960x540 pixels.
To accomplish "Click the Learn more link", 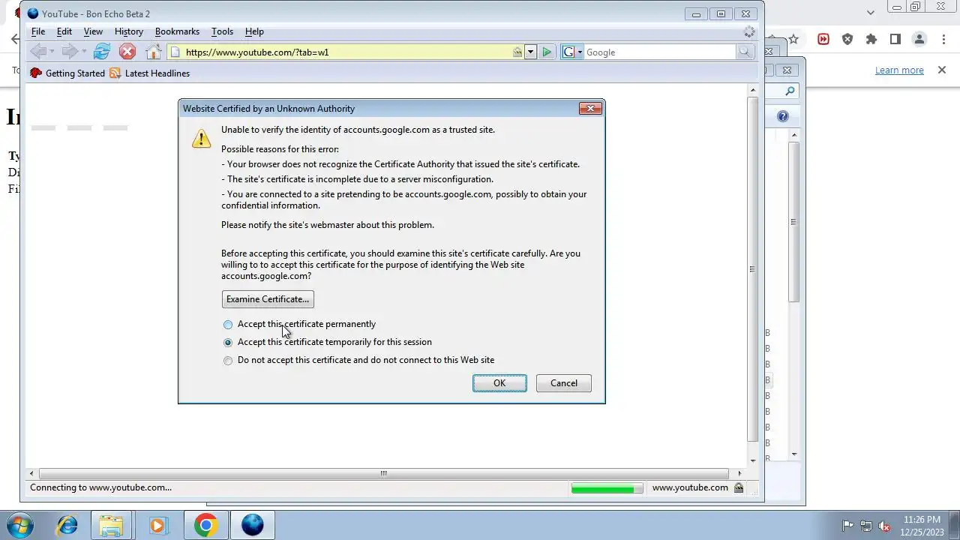I will pyautogui.click(x=899, y=70).
